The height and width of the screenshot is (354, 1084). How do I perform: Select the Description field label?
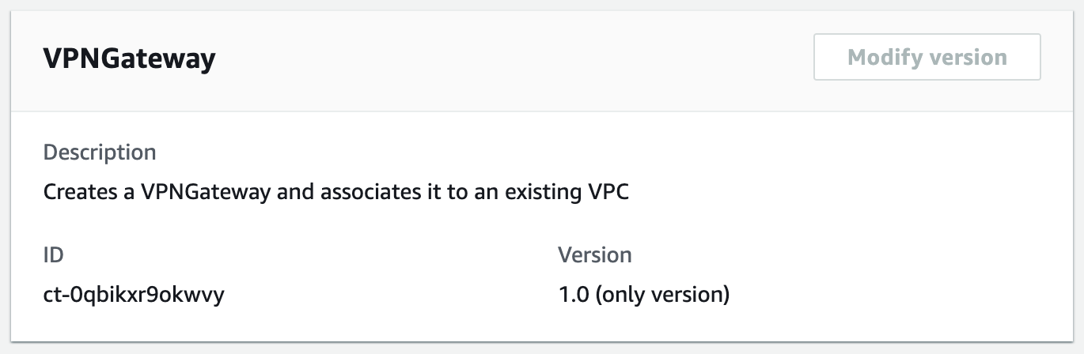pyautogui.click(x=100, y=152)
